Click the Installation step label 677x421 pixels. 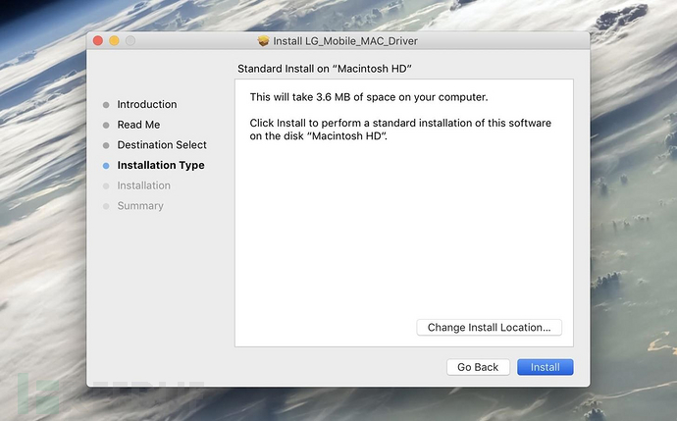point(143,185)
